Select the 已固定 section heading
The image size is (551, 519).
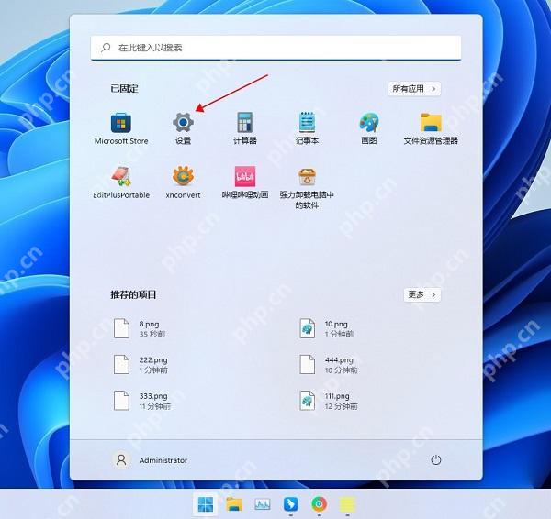point(124,88)
